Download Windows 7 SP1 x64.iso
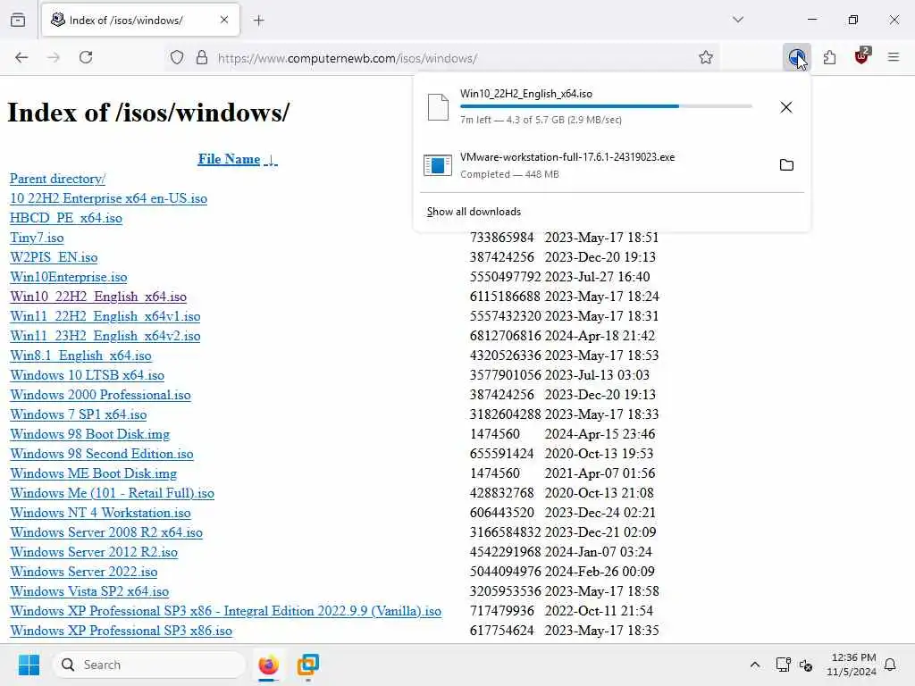This screenshot has height=686, width=915. point(79,414)
